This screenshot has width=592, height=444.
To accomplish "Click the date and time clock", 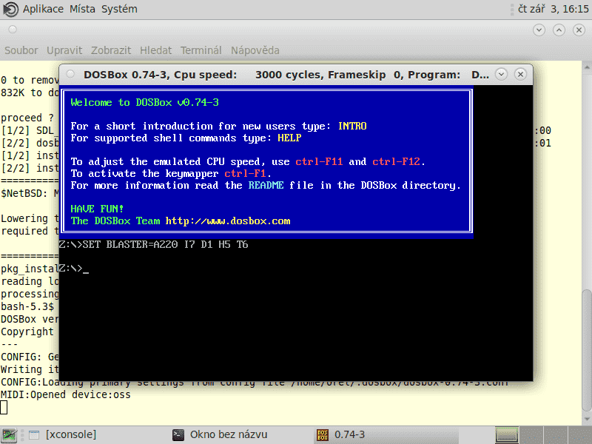I will coord(553,9).
